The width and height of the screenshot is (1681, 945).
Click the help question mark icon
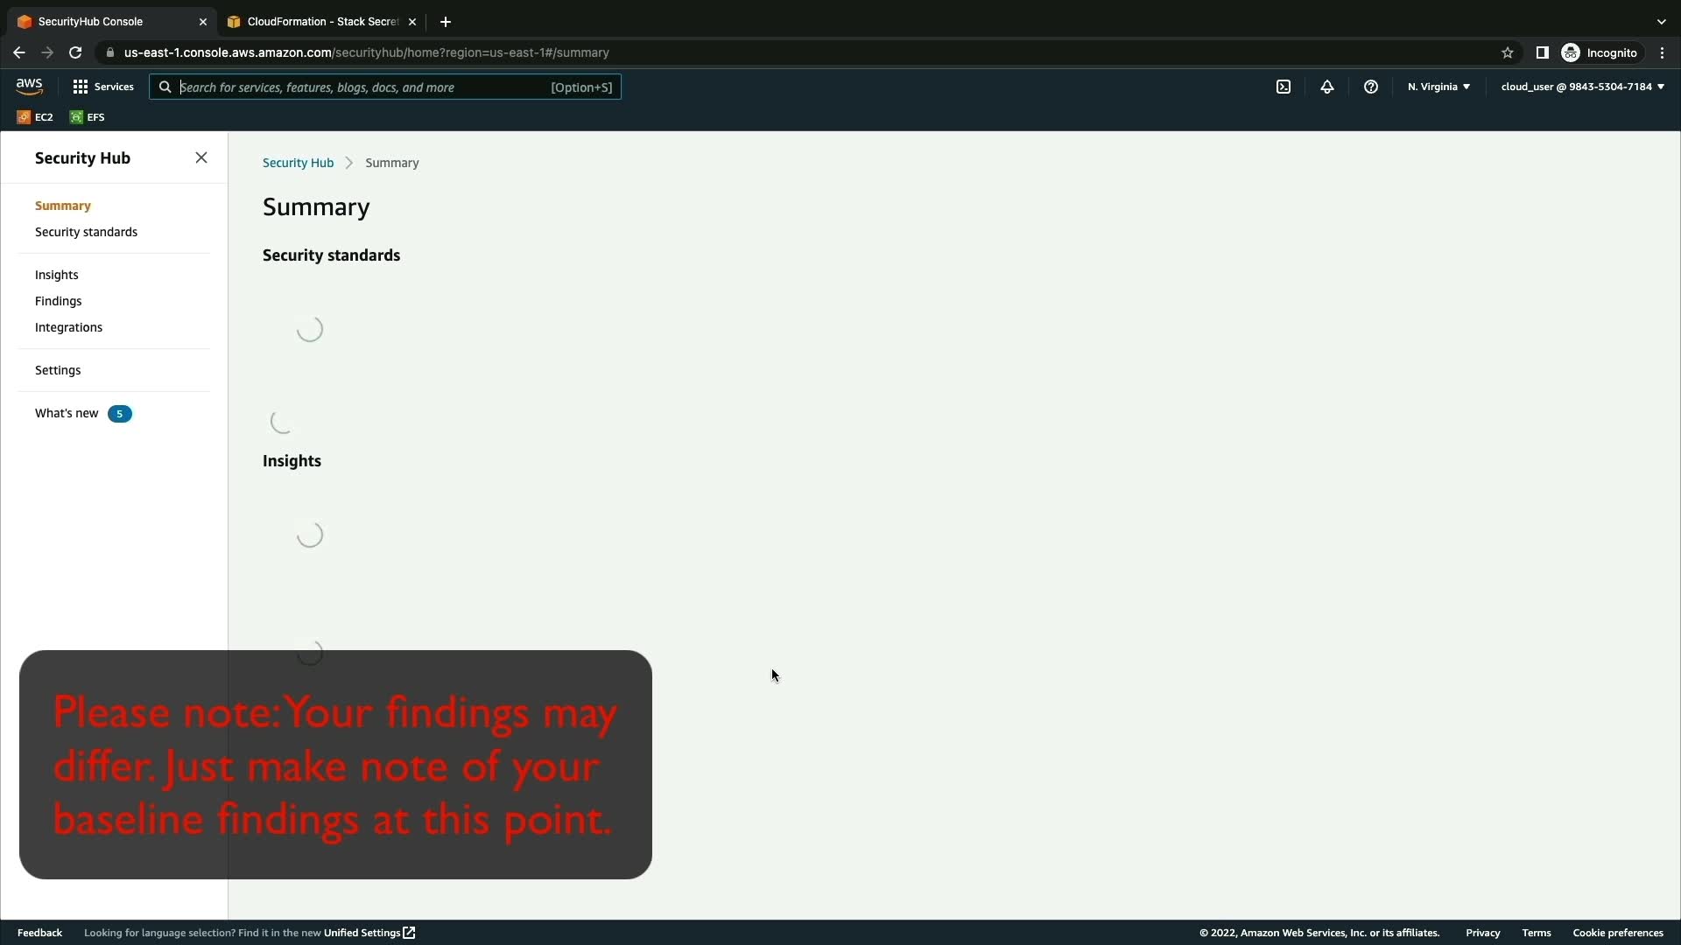click(1370, 87)
